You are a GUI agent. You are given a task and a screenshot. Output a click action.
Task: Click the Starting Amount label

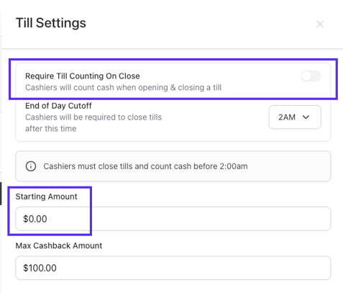[x=46, y=197]
